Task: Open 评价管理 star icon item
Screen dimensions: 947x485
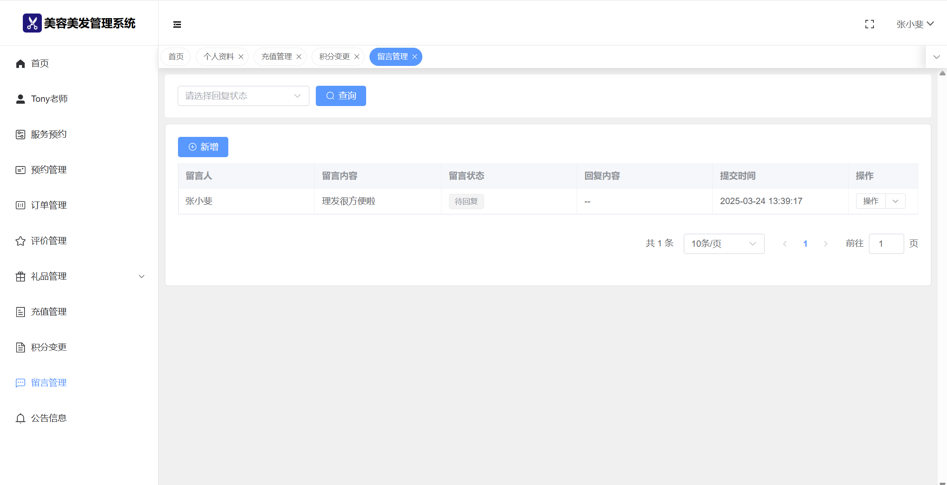Action: tap(20, 241)
